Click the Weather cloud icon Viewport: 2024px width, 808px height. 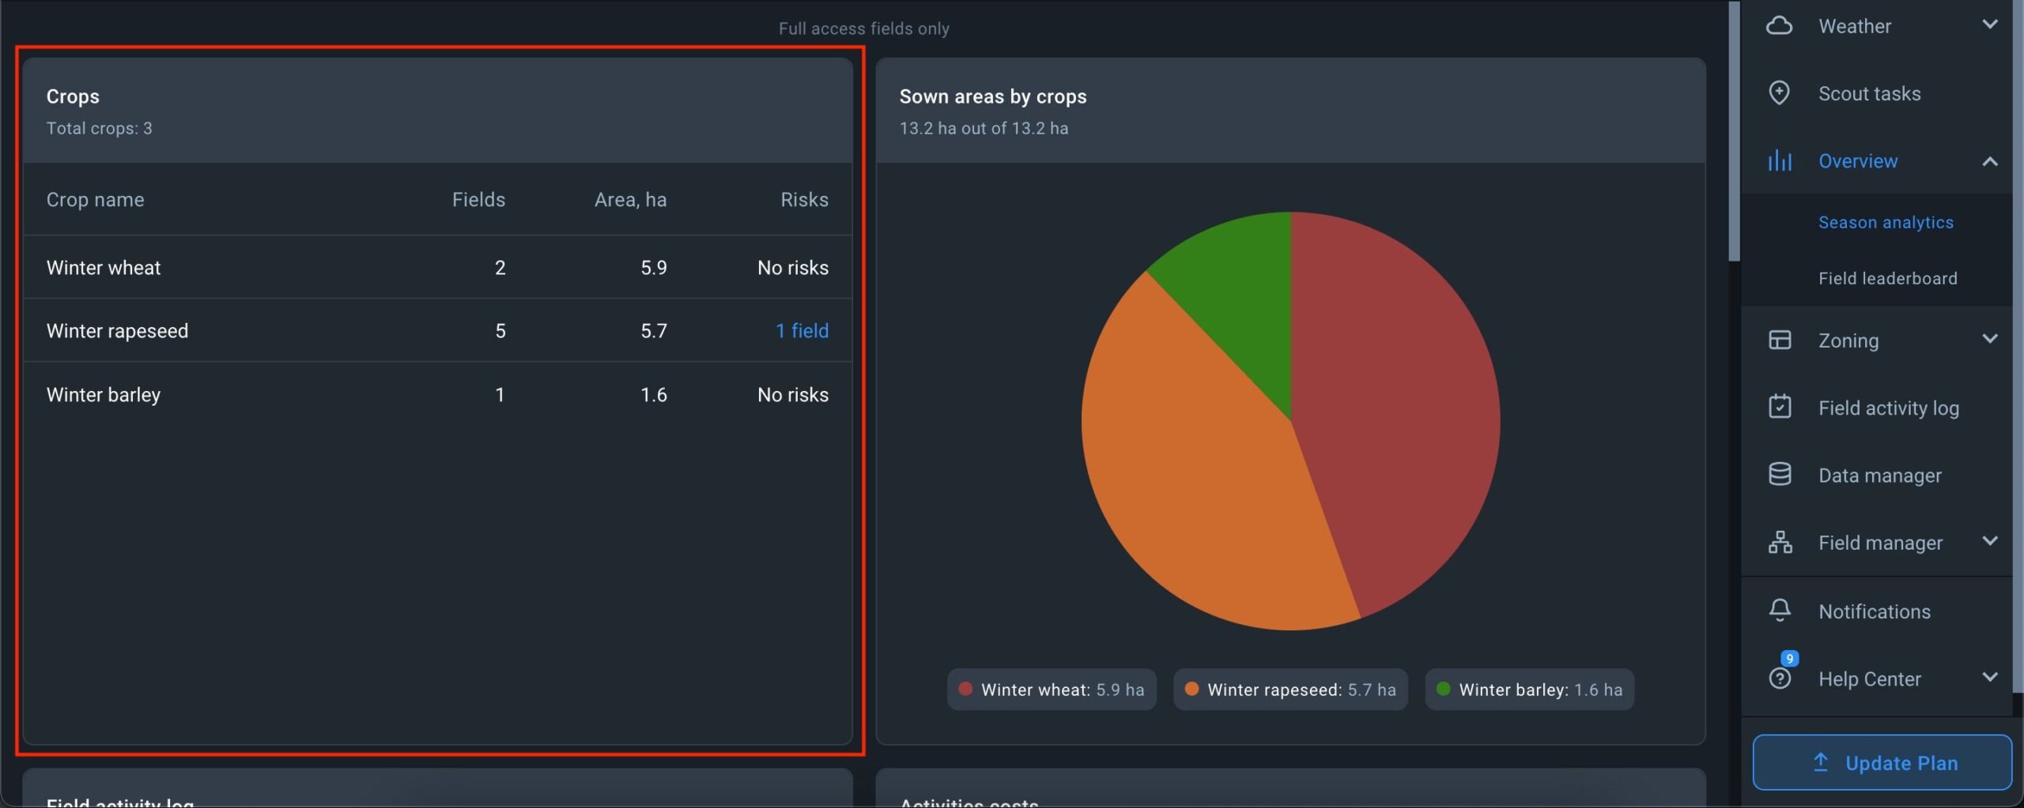(x=1779, y=26)
